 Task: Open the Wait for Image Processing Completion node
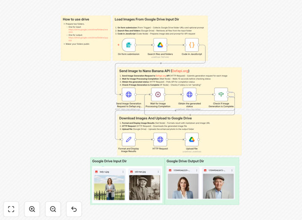(x=158, y=95)
